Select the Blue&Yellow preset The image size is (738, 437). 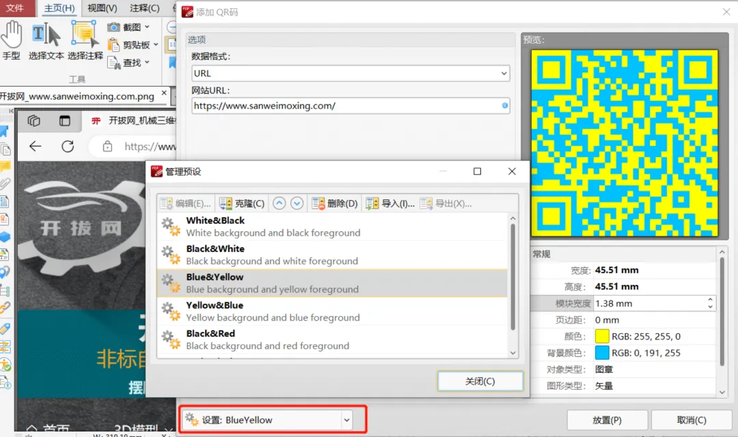[x=332, y=283]
